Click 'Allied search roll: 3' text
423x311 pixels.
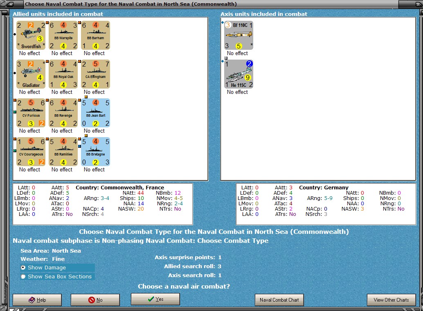[193, 267]
